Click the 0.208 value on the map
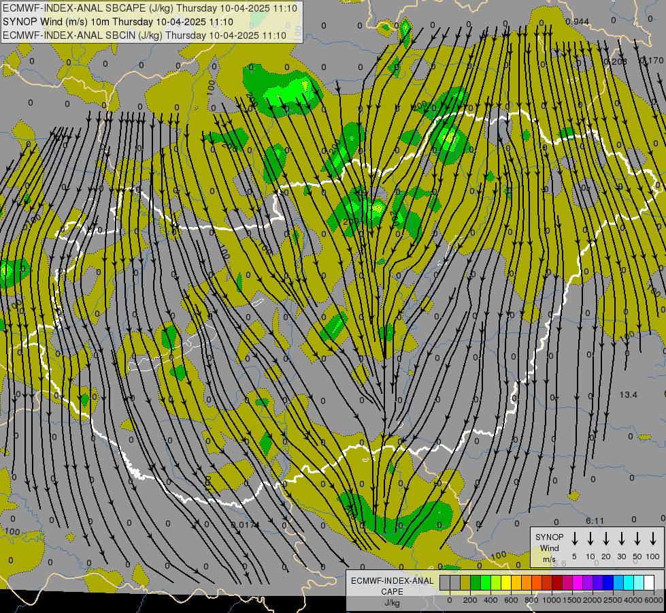This screenshot has width=666, height=613. click(615, 62)
